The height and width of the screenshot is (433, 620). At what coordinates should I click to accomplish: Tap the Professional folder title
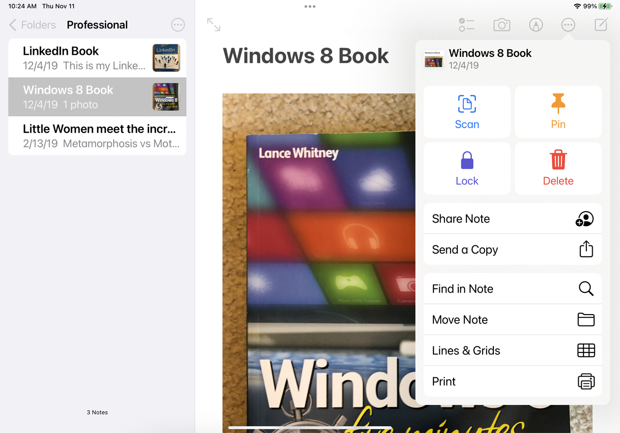[97, 25]
